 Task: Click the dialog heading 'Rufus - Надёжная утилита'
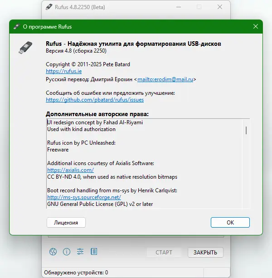point(133,44)
